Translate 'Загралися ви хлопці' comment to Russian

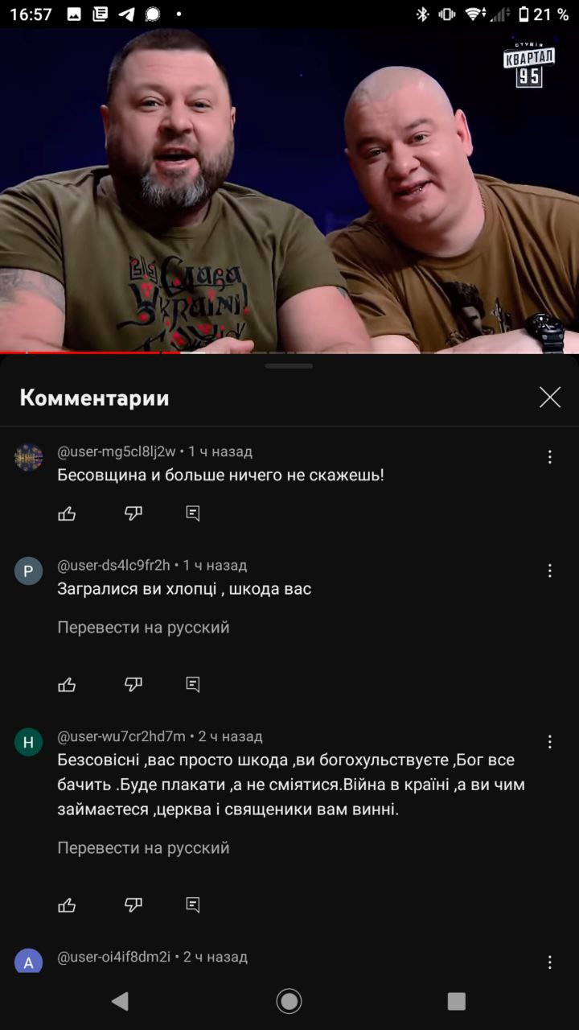click(x=143, y=628)
